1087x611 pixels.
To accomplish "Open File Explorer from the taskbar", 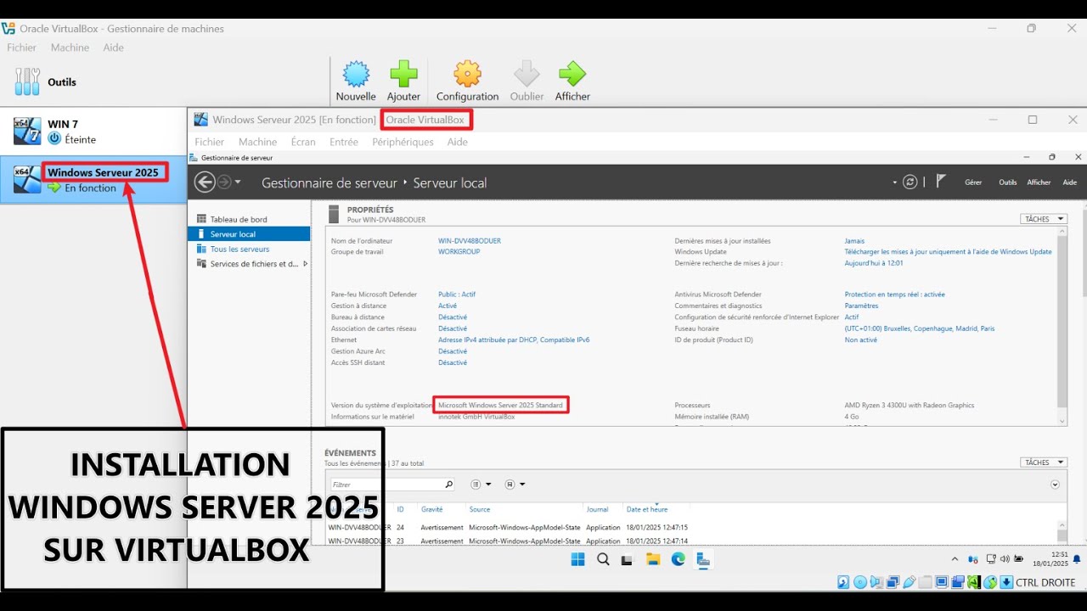I will tap(653, 559).
